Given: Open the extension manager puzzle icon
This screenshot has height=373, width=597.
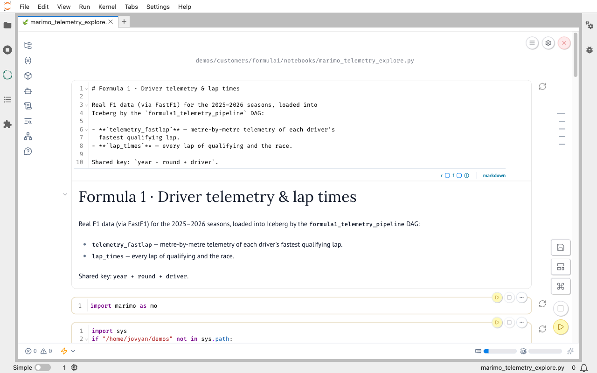Looking at the screenshot, I should tap(7, 124).
